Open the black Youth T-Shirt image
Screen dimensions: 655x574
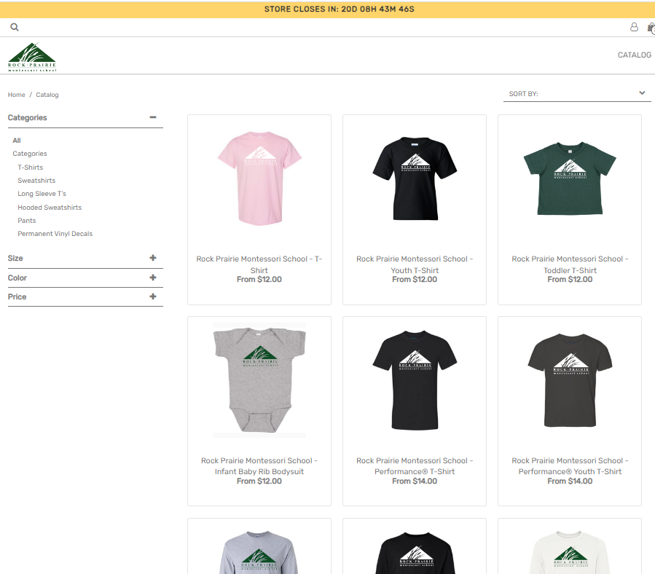415,178
